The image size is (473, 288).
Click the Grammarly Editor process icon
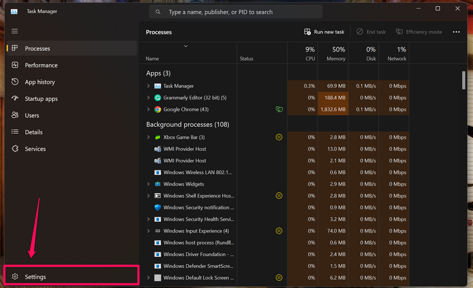pos(158,97)
